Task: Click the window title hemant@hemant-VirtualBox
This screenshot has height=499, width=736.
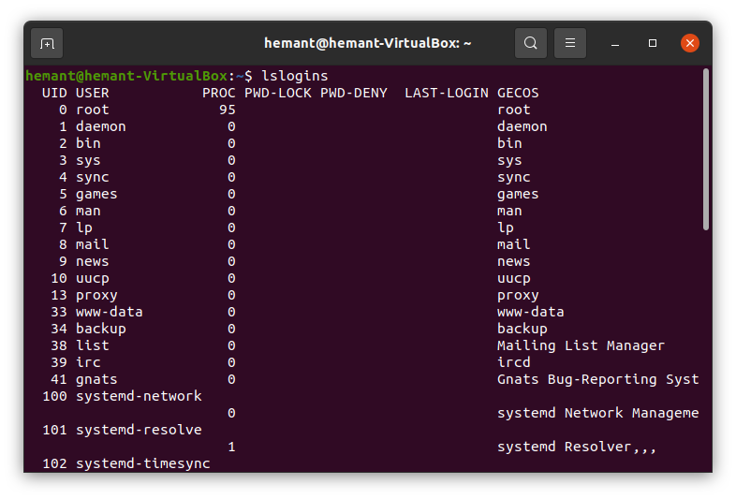Action: point(368,43)
